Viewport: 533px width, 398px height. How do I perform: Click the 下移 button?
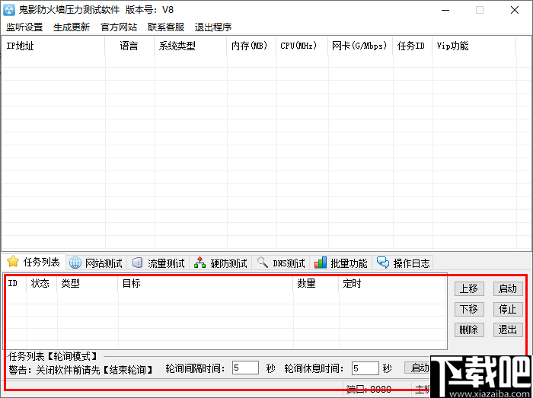tap(469, 309)
